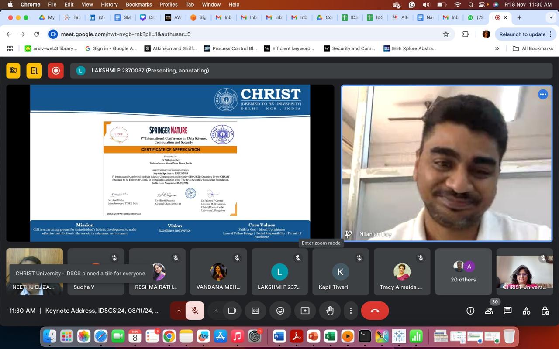This screenshot has width=559, height=349.
Task: Unmute the microphone
Action: pos(195,311)
